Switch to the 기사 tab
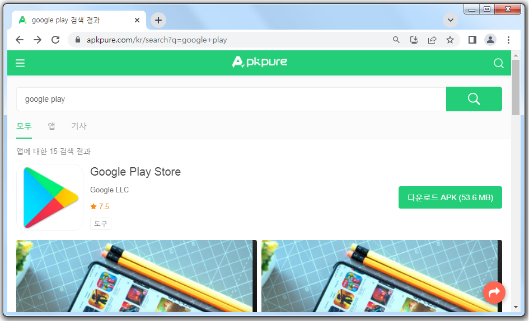Viewport: 529px width, 321px height. (78, 126)
